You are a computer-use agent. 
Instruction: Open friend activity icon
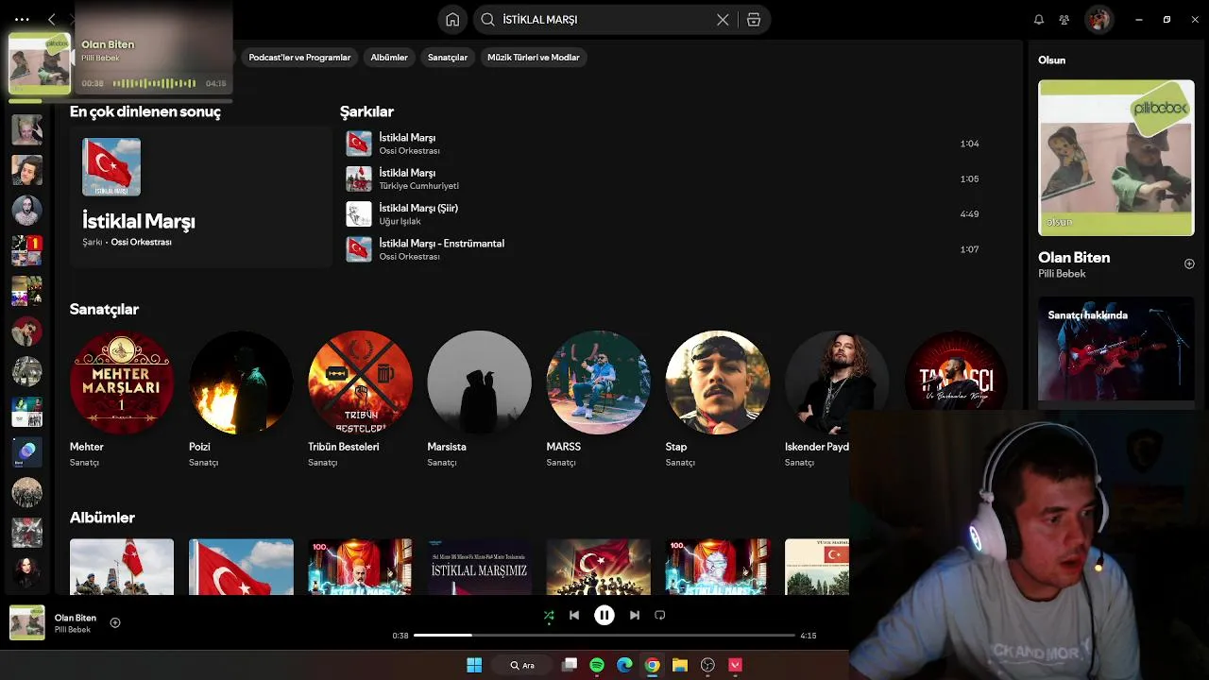(x=1064, y=19)
